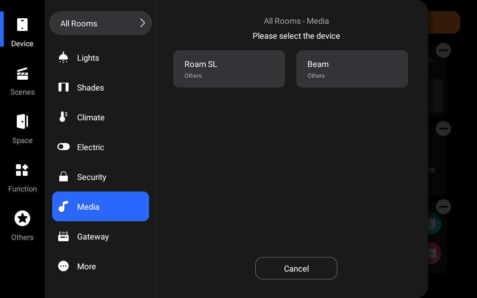This screenshot has height=298, width=477.
Task: Open the Function widgets icon
Action: 22,170
